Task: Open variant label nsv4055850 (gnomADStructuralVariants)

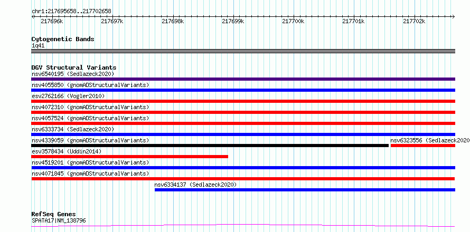Action: click(90, 85)
